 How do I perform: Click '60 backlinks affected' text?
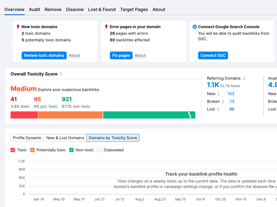[x=130, y=40]
